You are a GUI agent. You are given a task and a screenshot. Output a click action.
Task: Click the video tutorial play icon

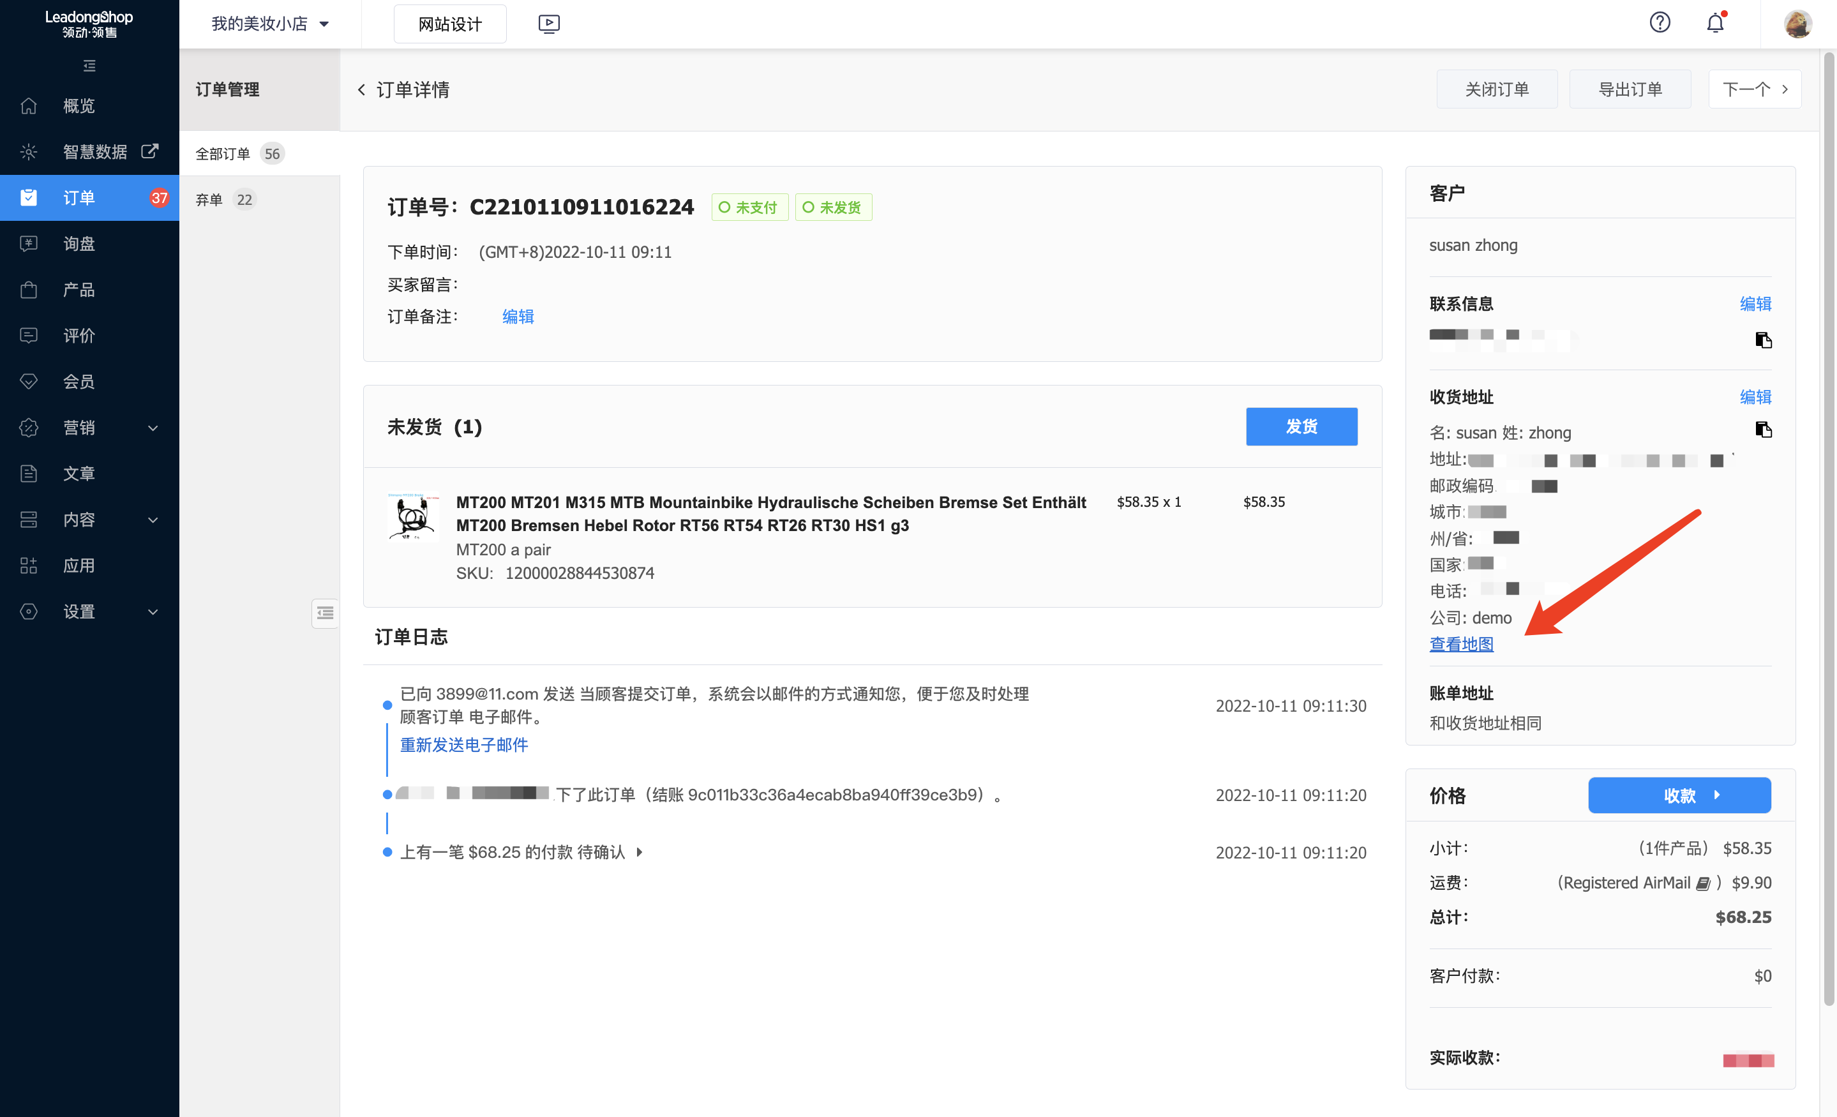point(549,24)
